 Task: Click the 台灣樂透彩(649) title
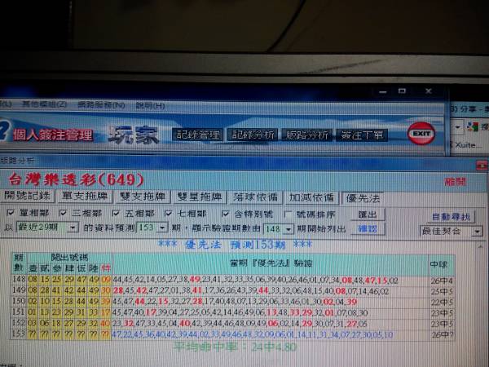(x=76, y=179)
